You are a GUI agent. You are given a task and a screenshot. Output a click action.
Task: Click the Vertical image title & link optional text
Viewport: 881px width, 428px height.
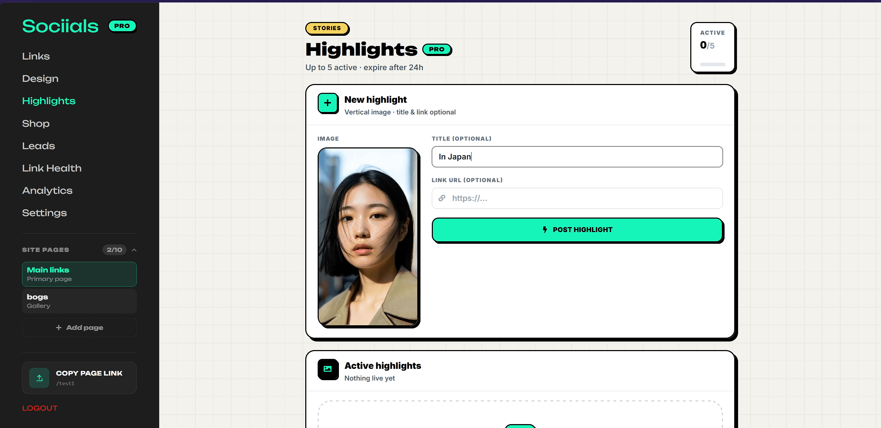coord(400,112)
